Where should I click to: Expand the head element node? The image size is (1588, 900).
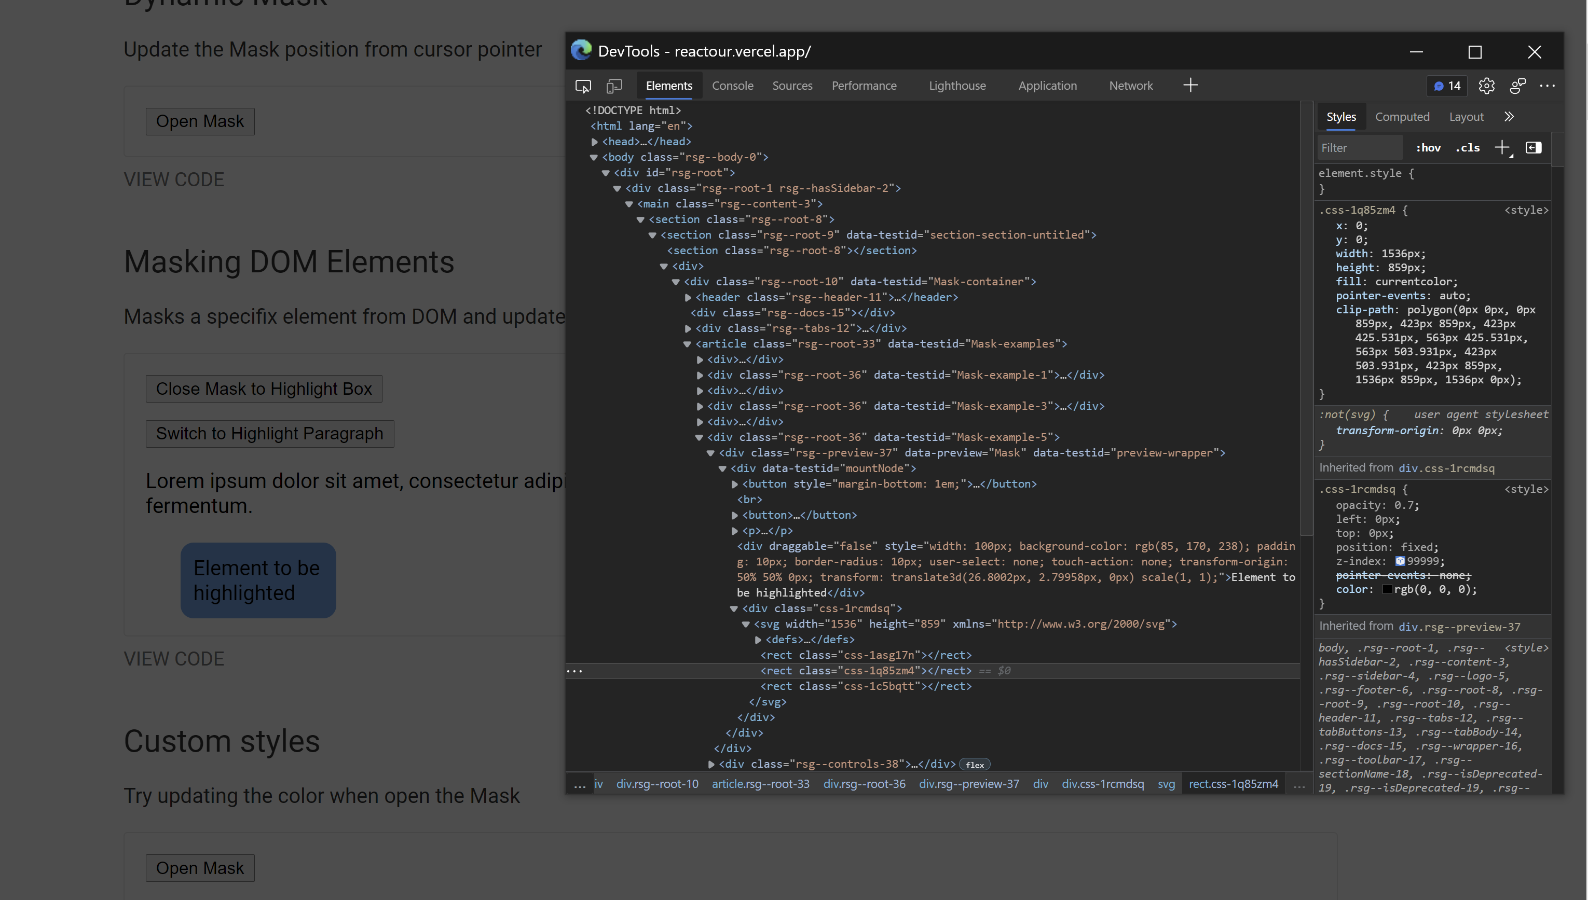(x=594, y=142)
